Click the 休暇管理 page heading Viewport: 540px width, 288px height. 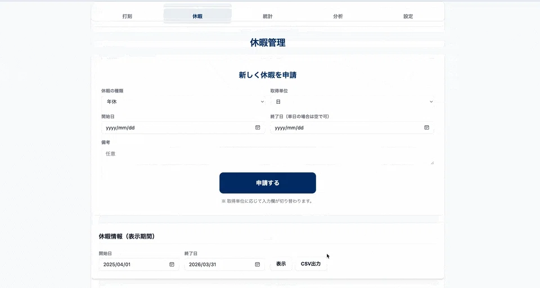coord(268,43)
